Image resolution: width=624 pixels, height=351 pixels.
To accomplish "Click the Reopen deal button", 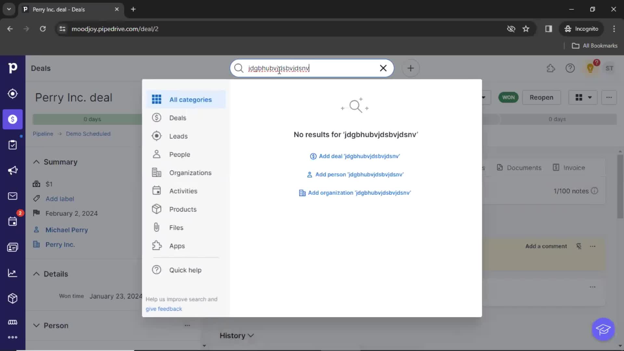I will [541, 97].
